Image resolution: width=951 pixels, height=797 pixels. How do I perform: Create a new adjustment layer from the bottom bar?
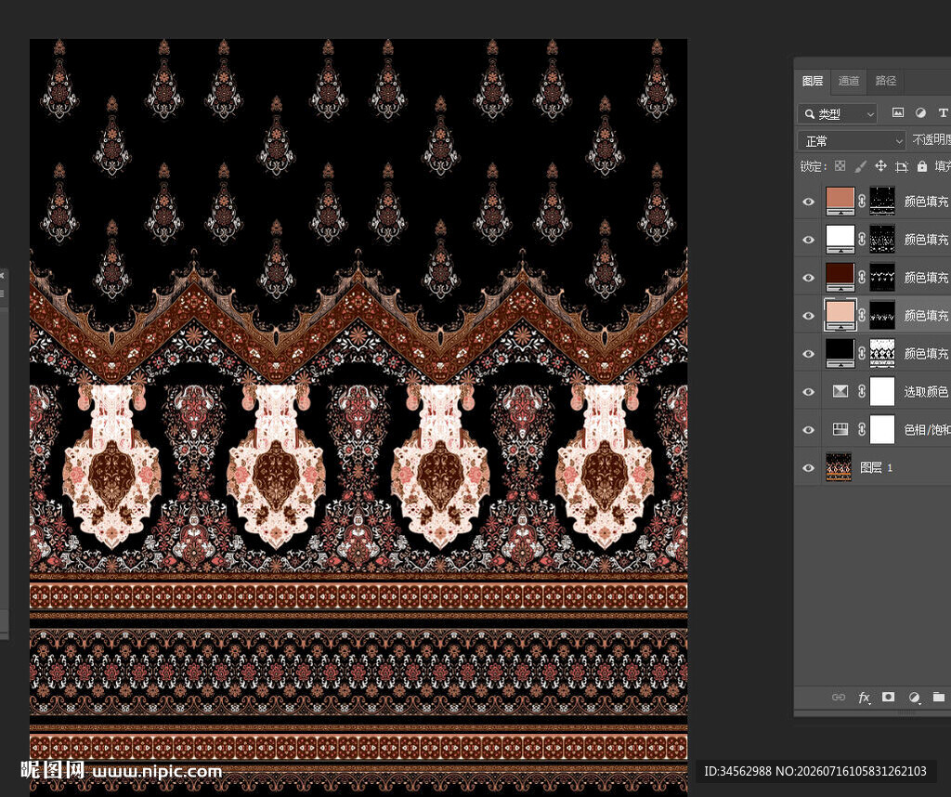914,698
